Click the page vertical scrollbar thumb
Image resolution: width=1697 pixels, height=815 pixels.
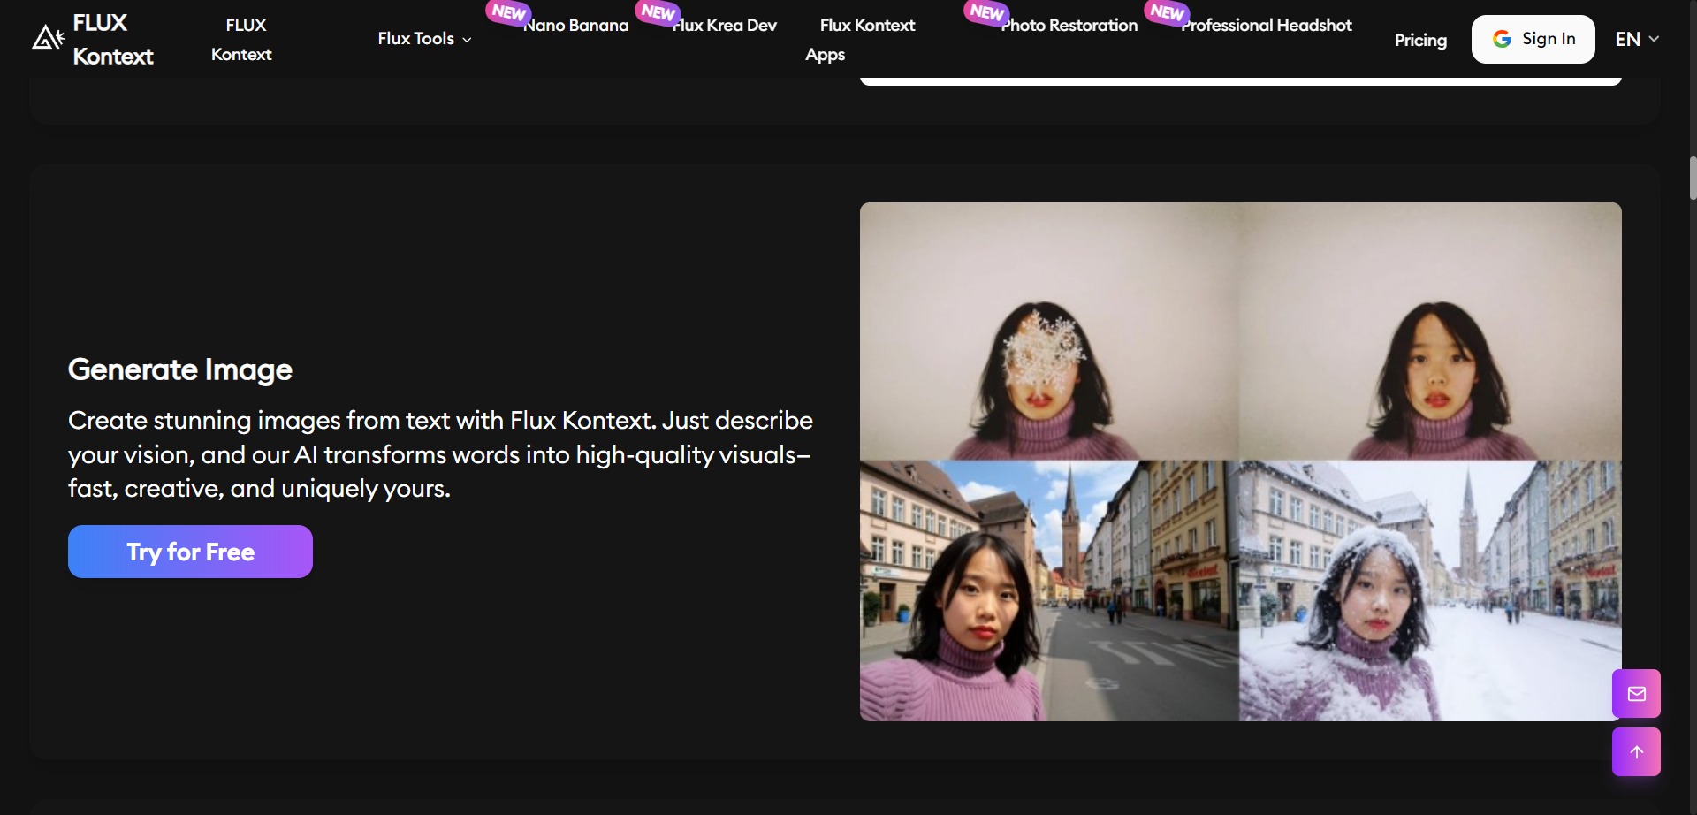click(x=1692, y=179)
